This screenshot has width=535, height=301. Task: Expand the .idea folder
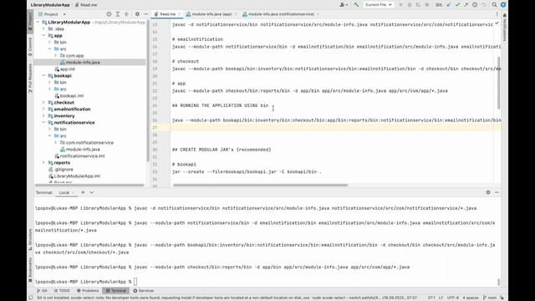coord(43,28)
